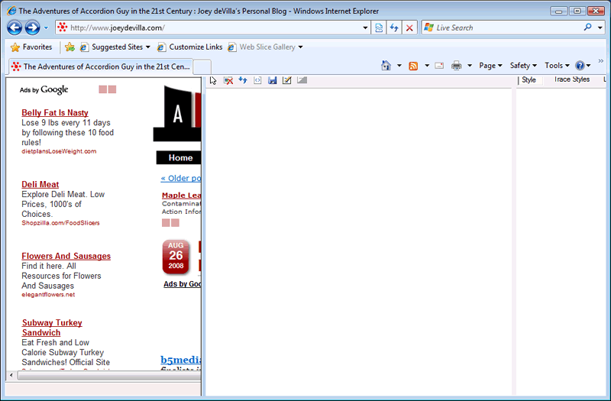Switch to the Trace Styles tab
This screenshot has width=611, height=401.
click(x=571, y=79)
